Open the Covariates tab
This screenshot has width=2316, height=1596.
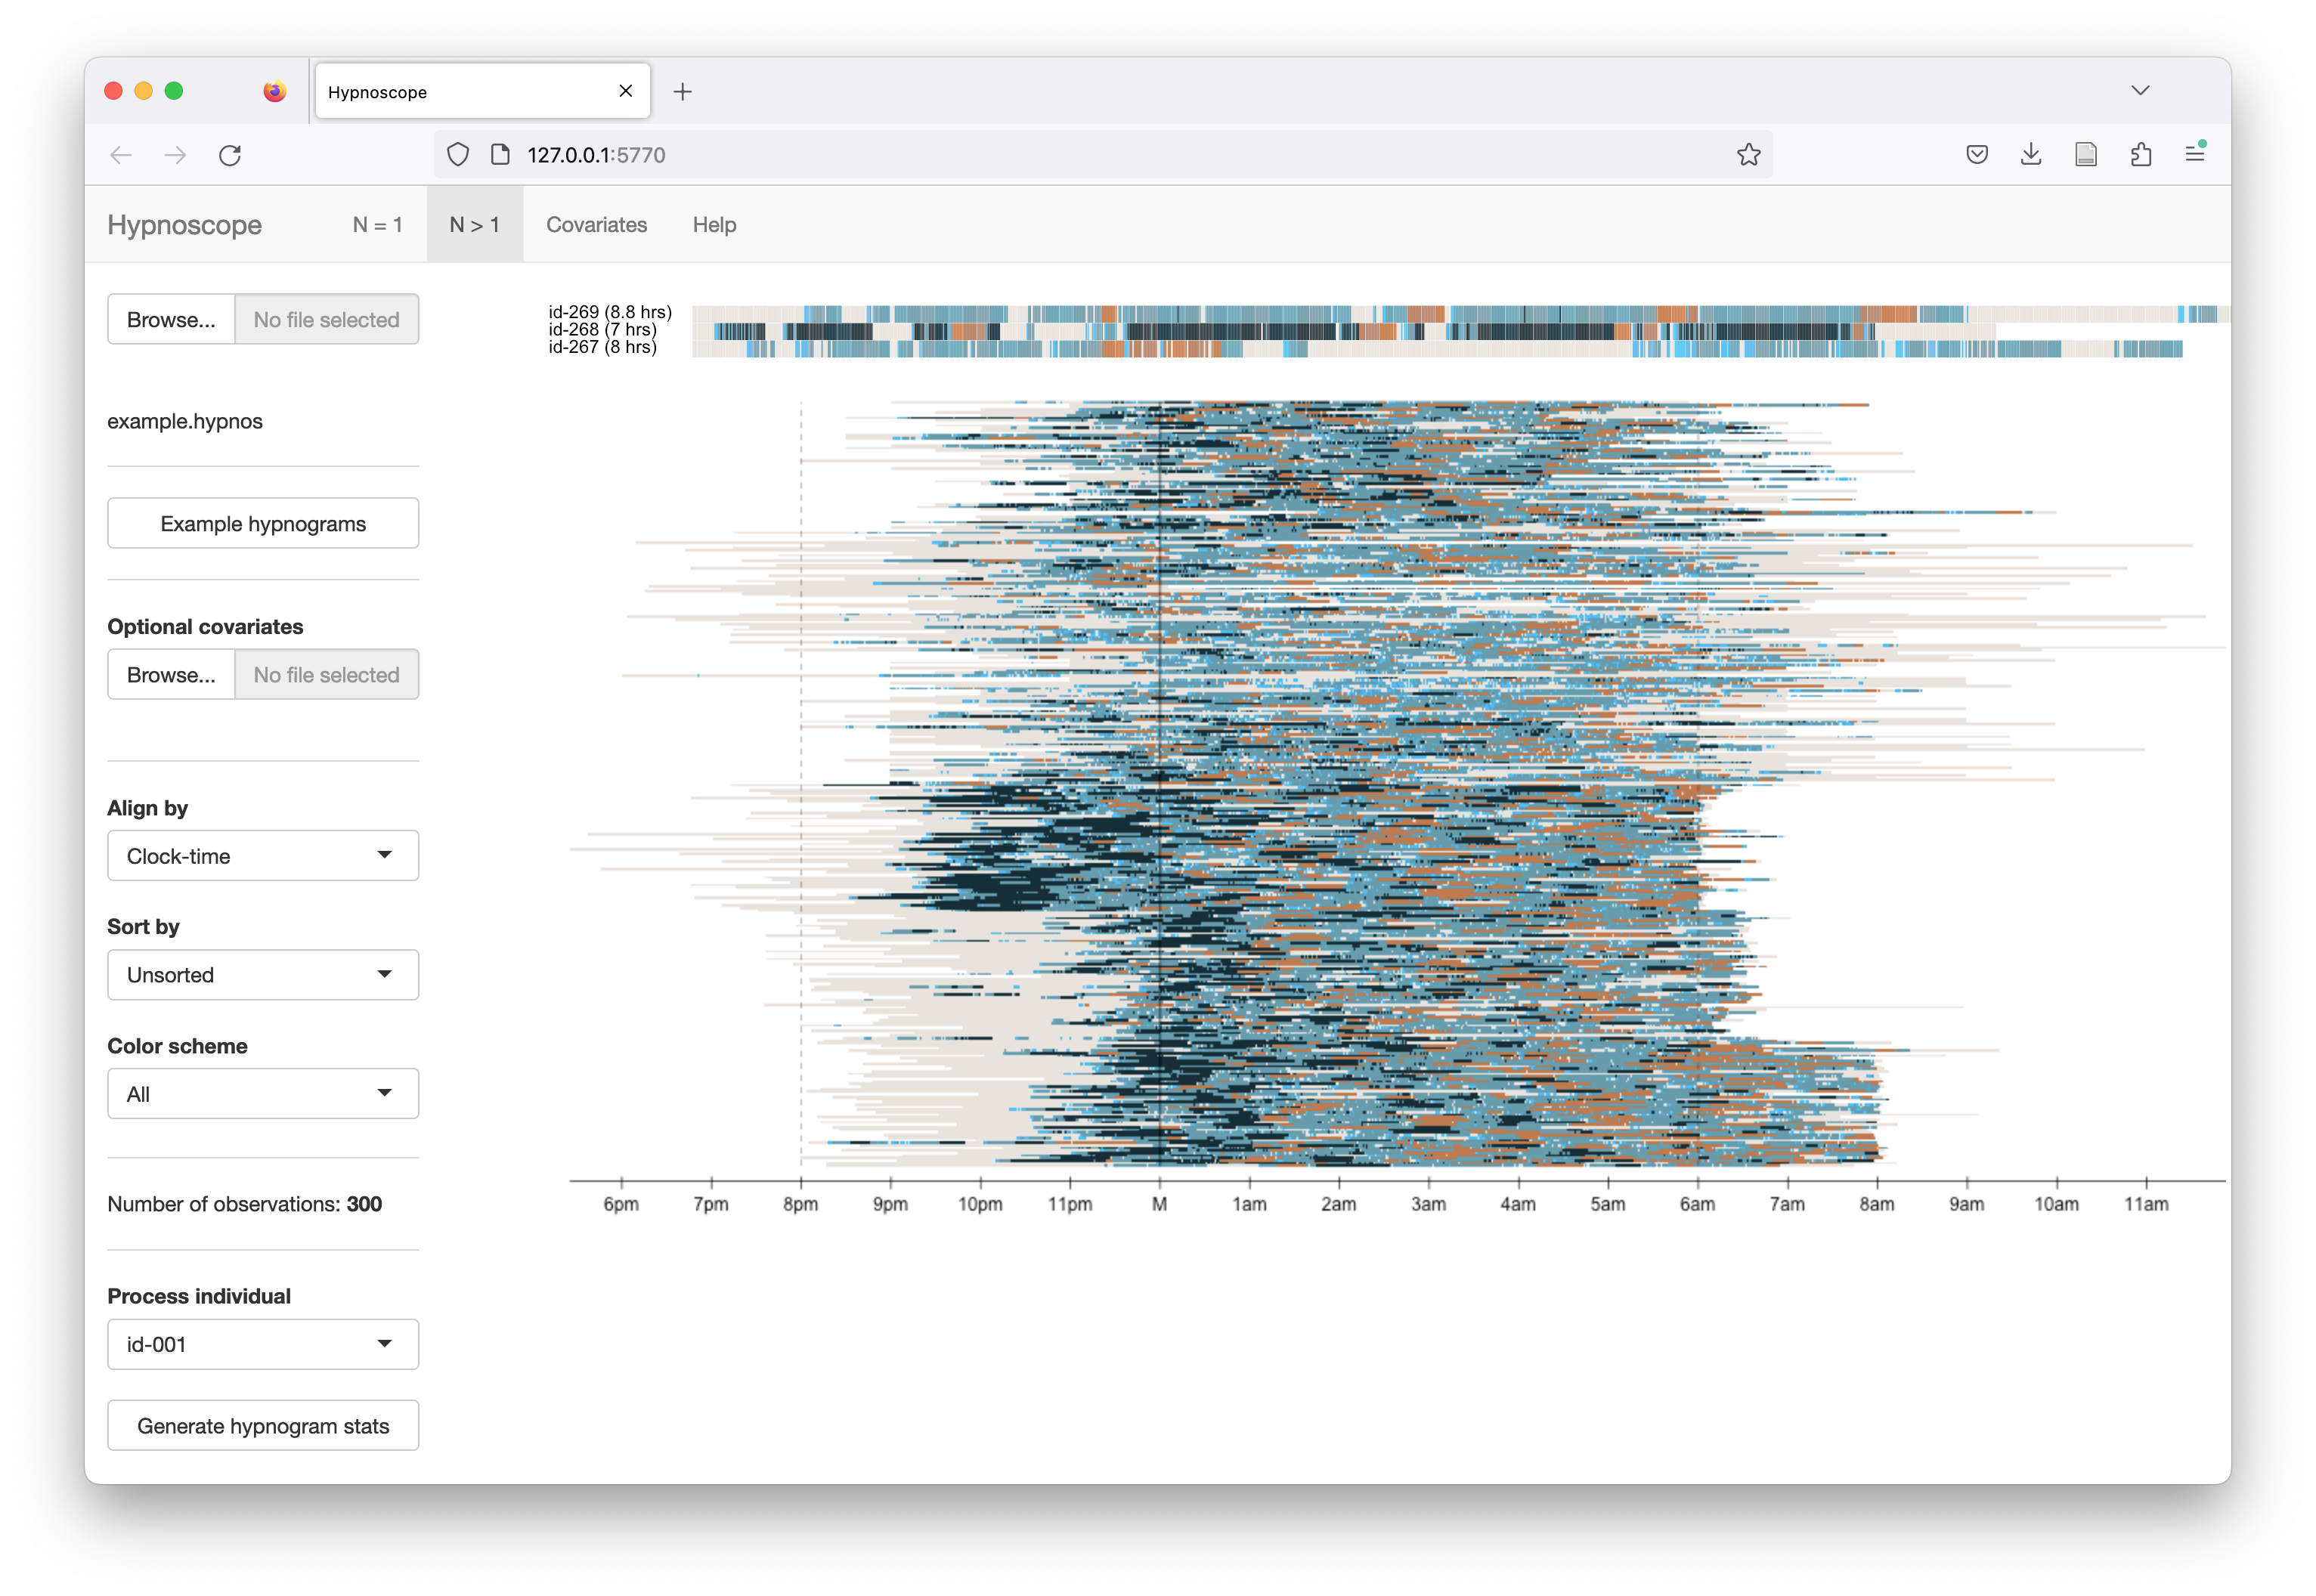point(596,225)
